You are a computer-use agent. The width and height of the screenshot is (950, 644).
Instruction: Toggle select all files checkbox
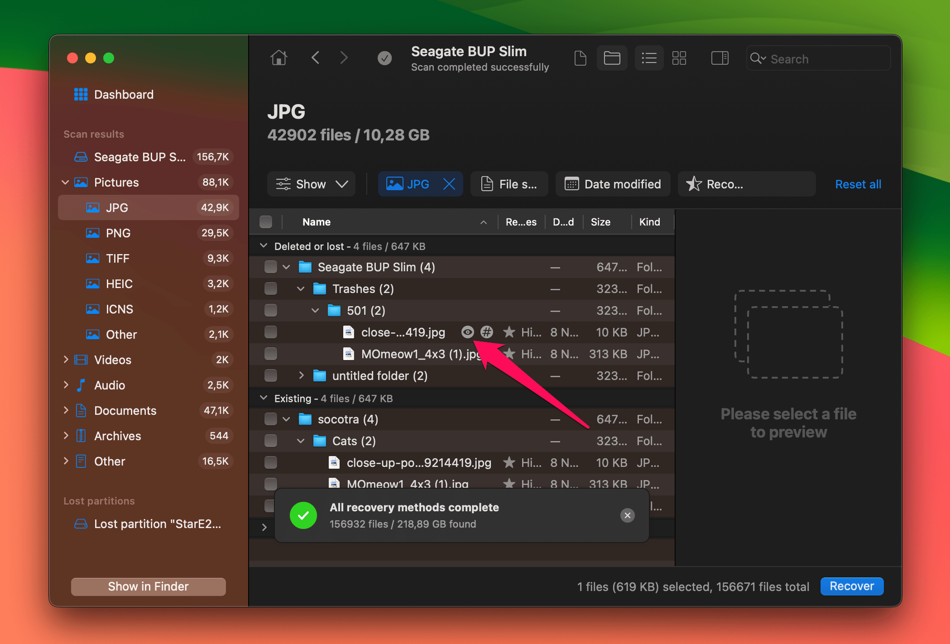266,221
